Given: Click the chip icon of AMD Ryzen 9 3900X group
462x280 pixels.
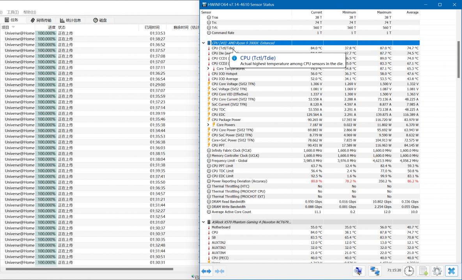Looking at the screenshot, I should (209, 43).
